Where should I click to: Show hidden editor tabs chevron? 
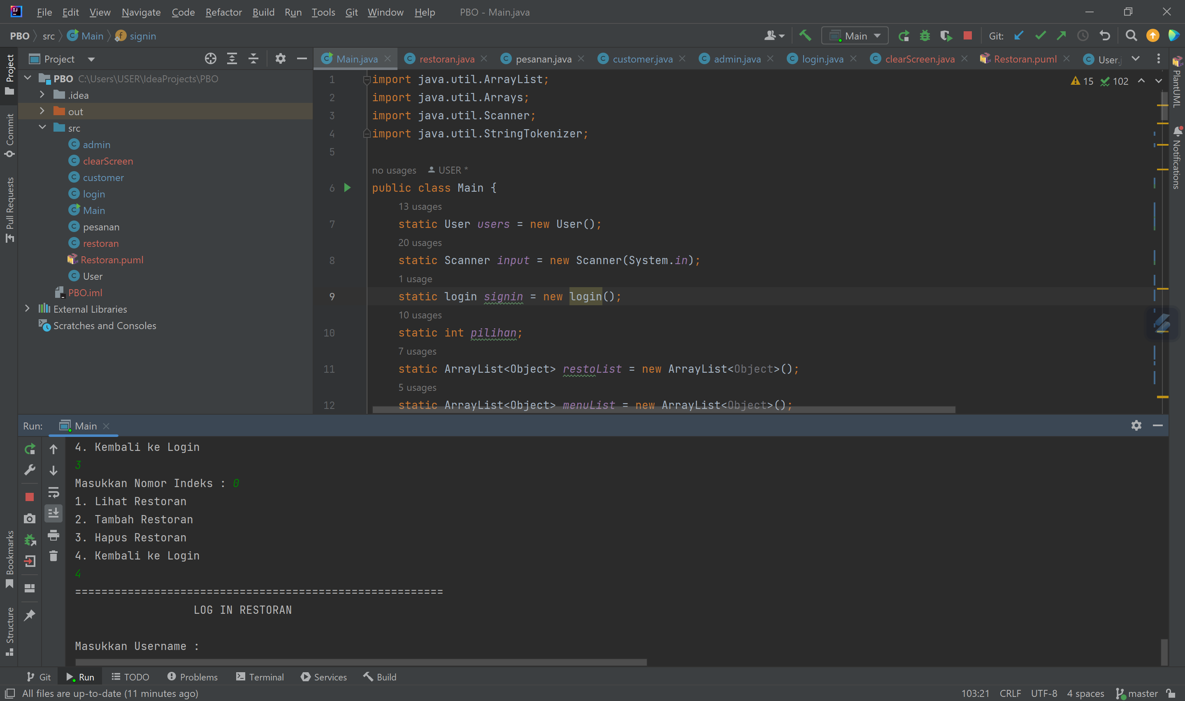pyautogui.click(x=1135, y=58)
